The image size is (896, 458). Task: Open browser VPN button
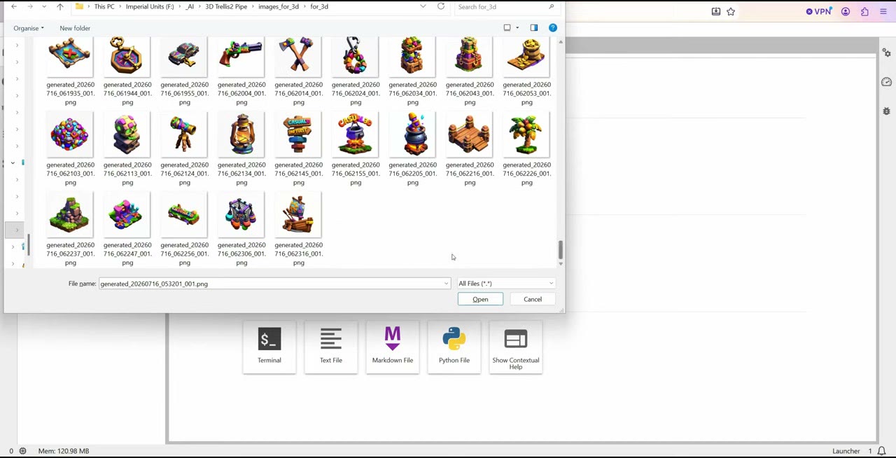tap(818, 11)
